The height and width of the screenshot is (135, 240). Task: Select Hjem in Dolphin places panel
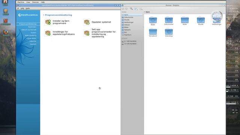tap(132, 15)
